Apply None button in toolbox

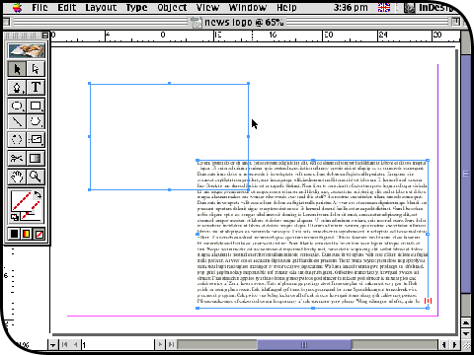pyautogui.click(x=39, y=234)
